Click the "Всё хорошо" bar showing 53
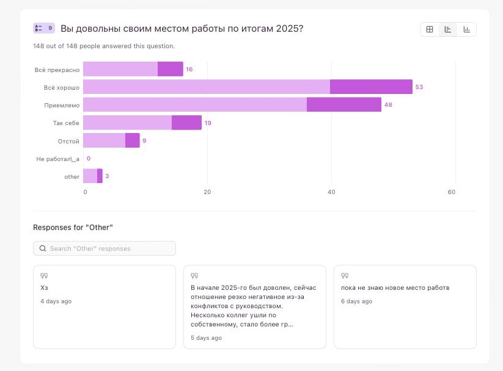Screen dimensions: 503x371 248,87
